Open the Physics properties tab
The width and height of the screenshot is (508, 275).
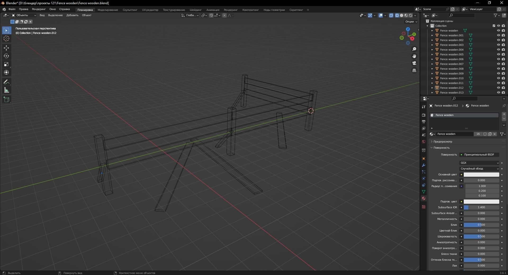click(x=424, y=179)
